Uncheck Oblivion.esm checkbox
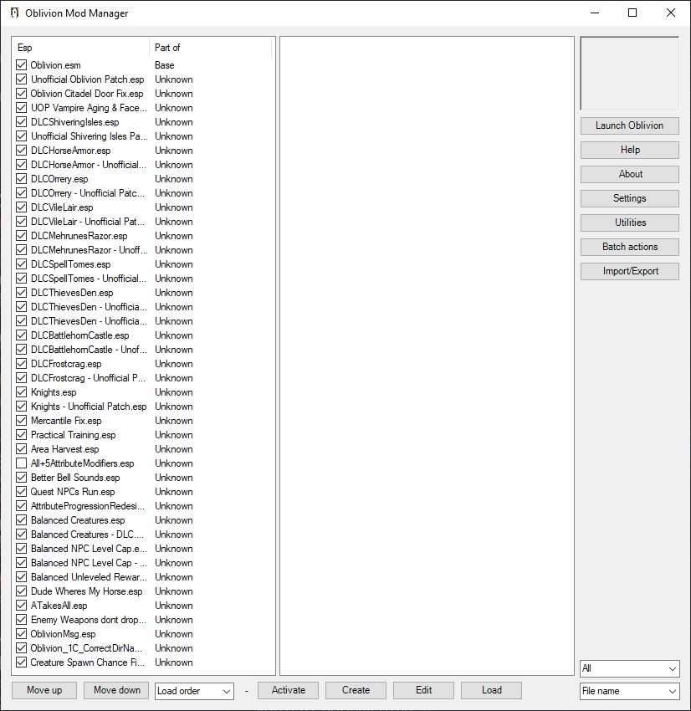Viewport: 691px width, 711px height. [21, 65]
